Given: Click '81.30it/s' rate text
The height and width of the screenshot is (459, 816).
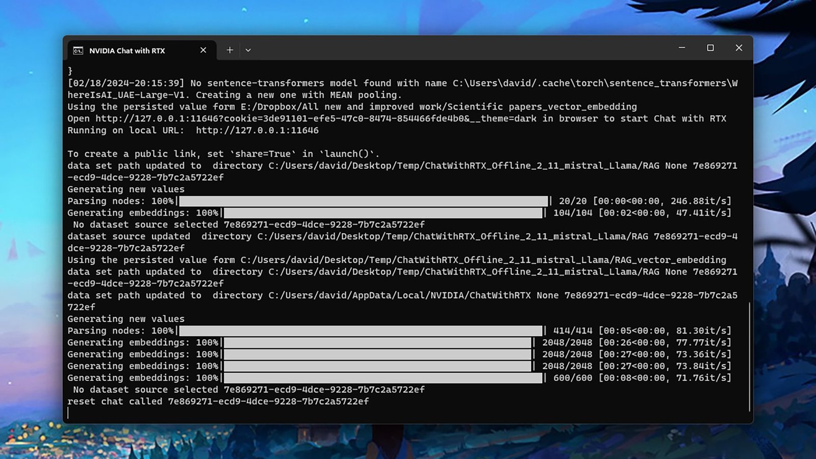Looking at the screenshot, I should click(701, 330).
